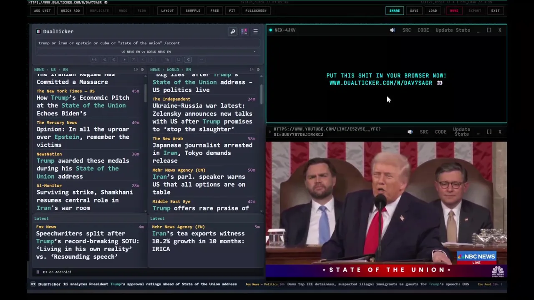The width and height of the screenshot is (534, 300).
Task: Click the next arrow in DualTicker toolbar
Action: coord(151,60)
